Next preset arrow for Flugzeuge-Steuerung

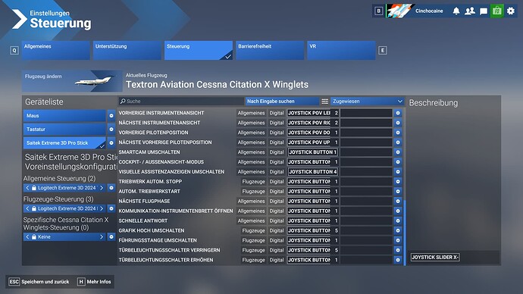tap(102, 208)
